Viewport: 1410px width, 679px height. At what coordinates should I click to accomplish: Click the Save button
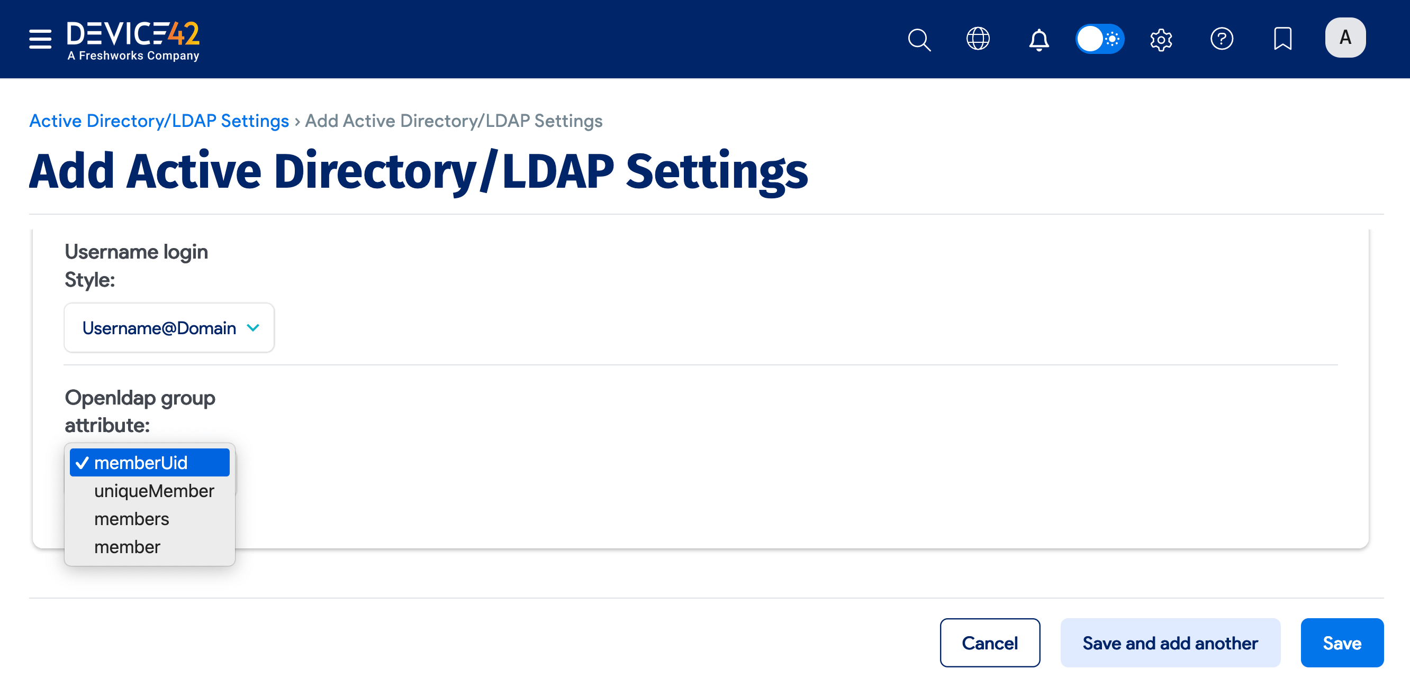(1342, 643)
